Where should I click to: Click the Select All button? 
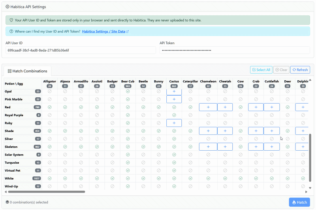(261, 70)
